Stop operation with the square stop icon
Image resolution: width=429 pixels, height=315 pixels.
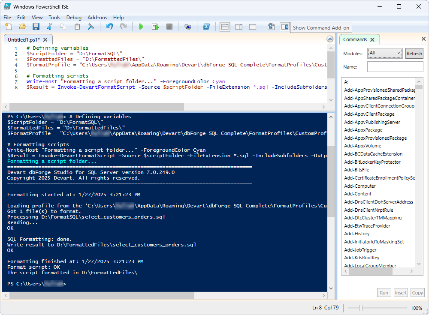click(x=169, y=27)
